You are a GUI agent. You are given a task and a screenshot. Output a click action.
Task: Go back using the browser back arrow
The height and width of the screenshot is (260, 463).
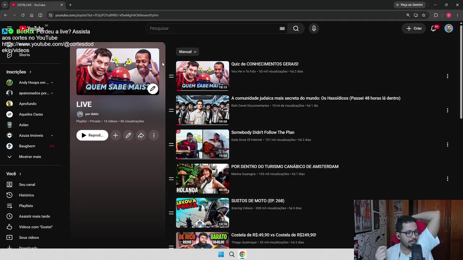(x=5, y=15)
